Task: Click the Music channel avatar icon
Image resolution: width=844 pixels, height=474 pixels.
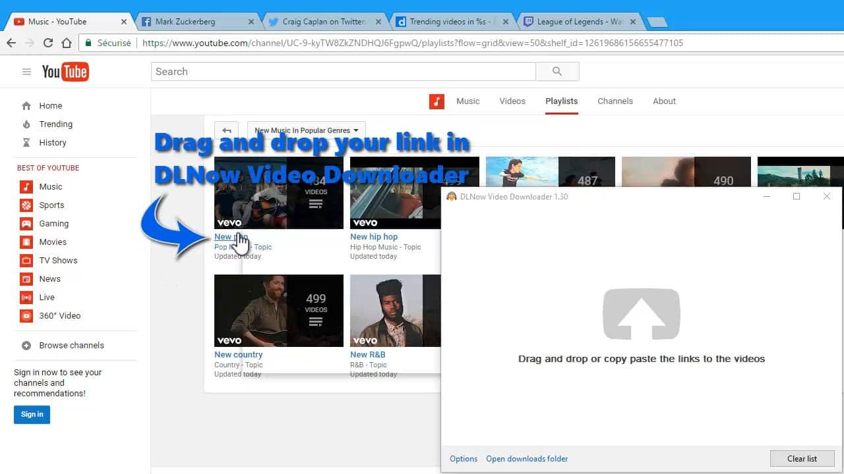Action: (437, 101)
